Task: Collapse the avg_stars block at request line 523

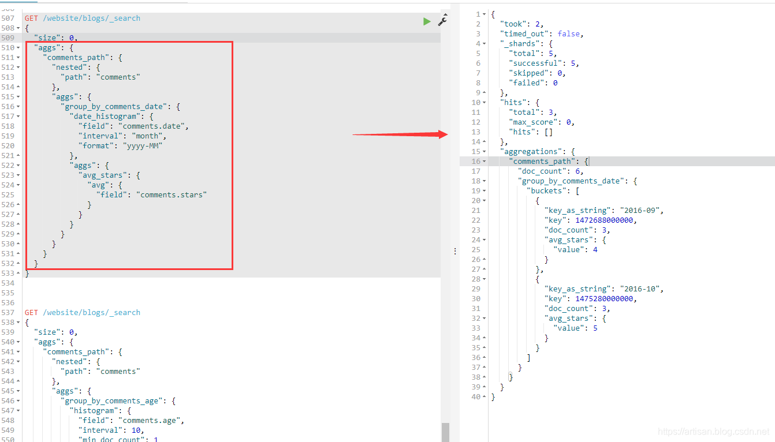Action: click(x=19, y=175)
